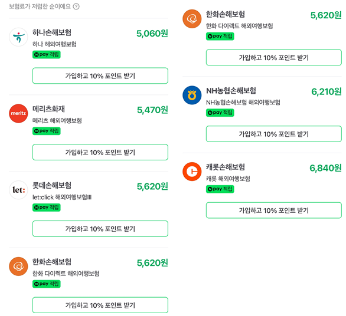
Task: Join NH농협손해보험 with 10% point button
Action: click(274, 134)
